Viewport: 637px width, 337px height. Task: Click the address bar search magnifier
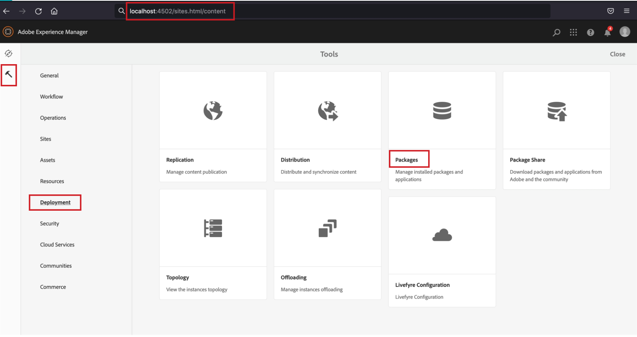click(121, 11)
